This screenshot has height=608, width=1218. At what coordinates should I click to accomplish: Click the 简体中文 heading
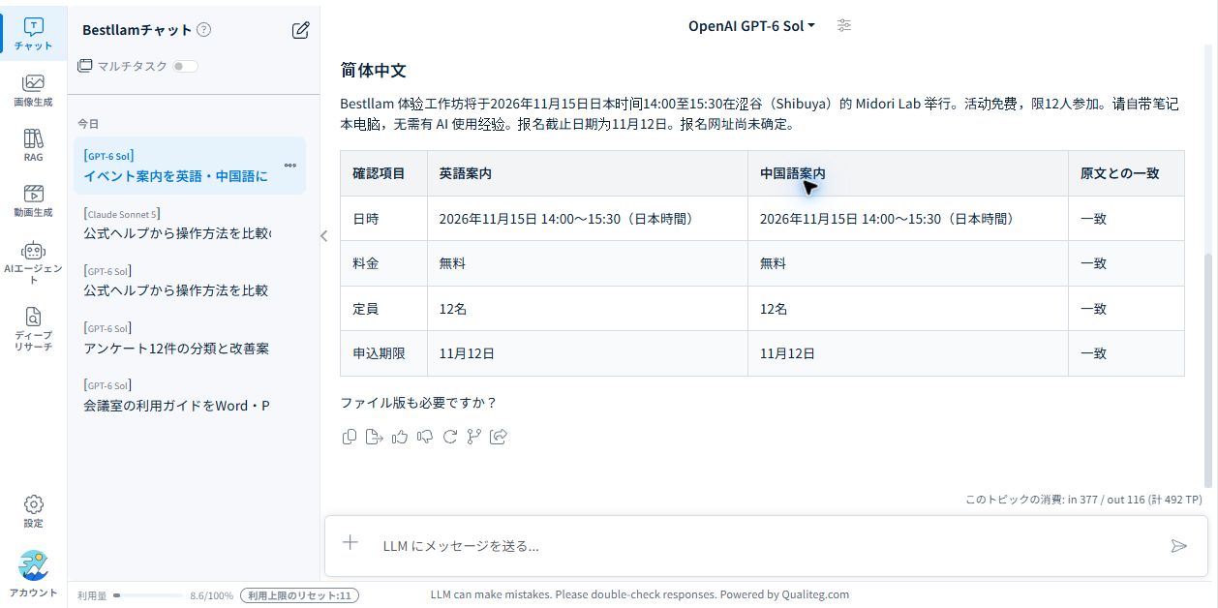click(373, 70)
